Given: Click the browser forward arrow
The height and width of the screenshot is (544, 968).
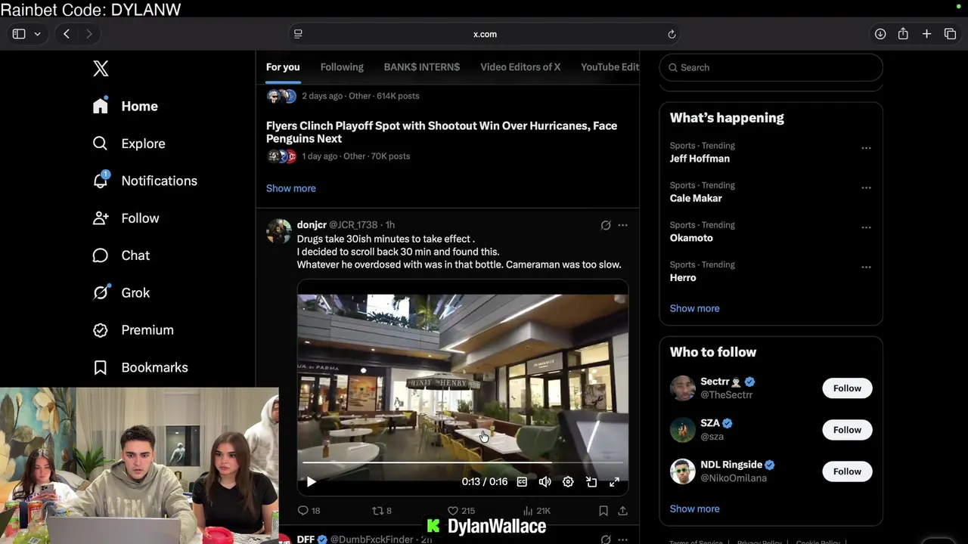Looking at the screenshot, I should click(88, 34).
